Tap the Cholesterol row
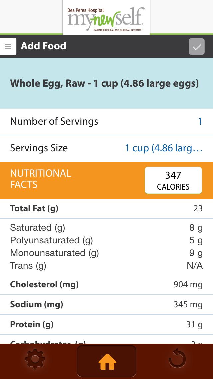The image size is (213, 379). 106,285
